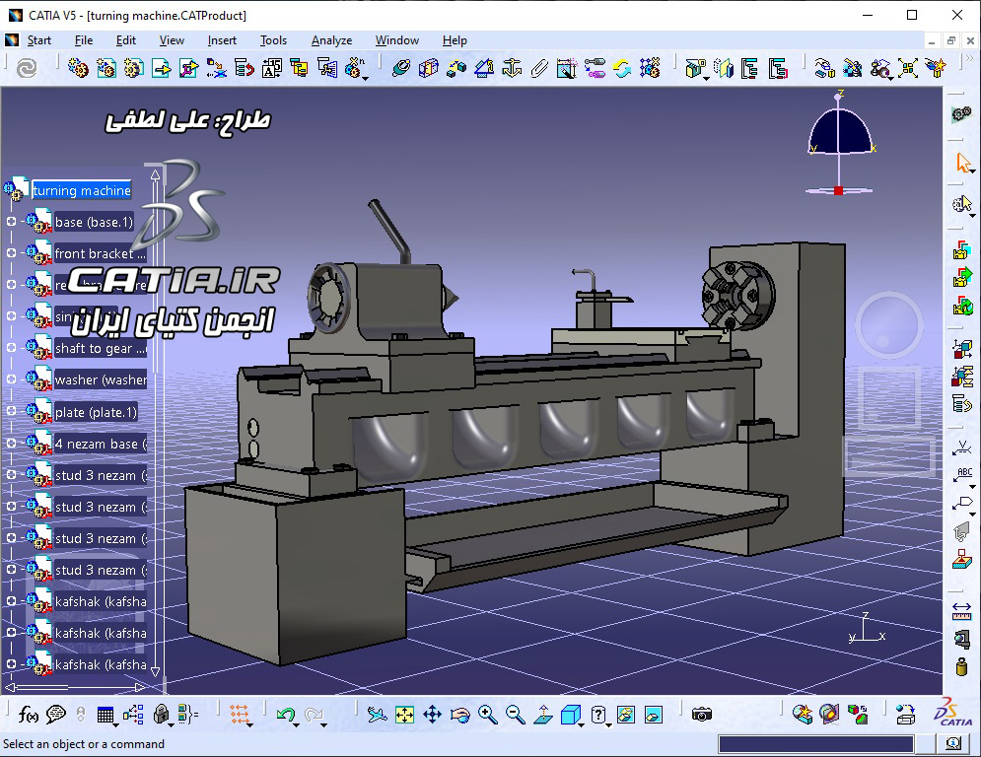Click the Isometric View cube icon
Screen dimensions: 981x757
570,714
